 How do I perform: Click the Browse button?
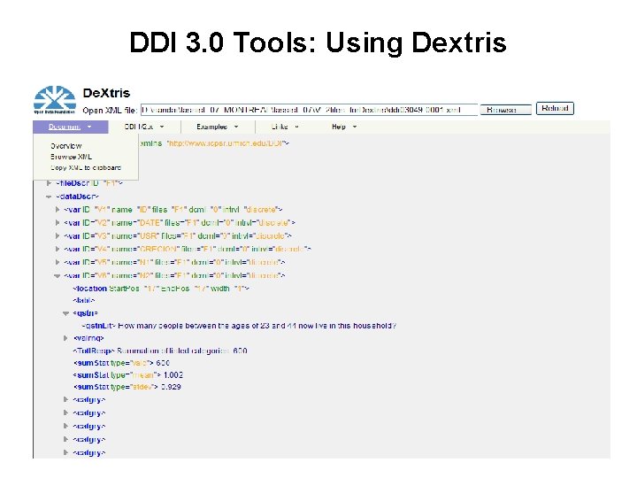coord(505,110)
